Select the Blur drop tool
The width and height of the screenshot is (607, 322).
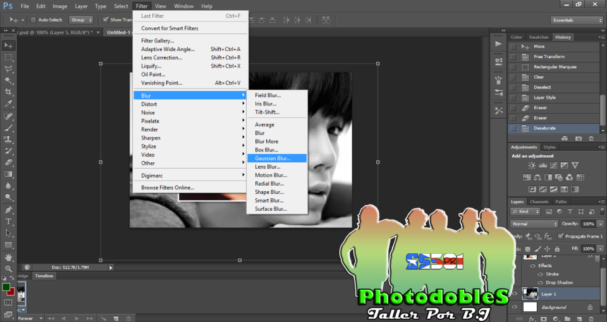click(x=8, y=186)
